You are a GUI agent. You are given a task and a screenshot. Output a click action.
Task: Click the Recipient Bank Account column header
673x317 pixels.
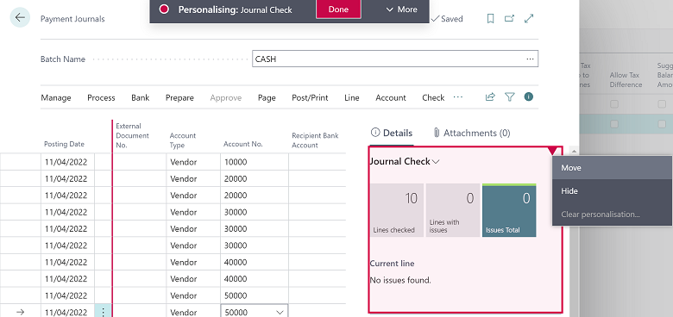(315, 140)
